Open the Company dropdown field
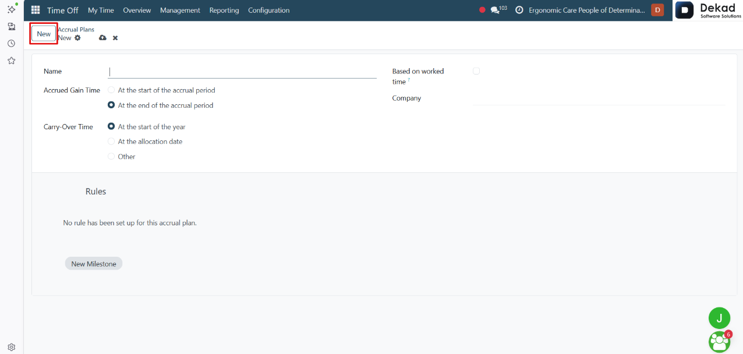This screenshot has height=354, width=743. [x=599, y=98]
